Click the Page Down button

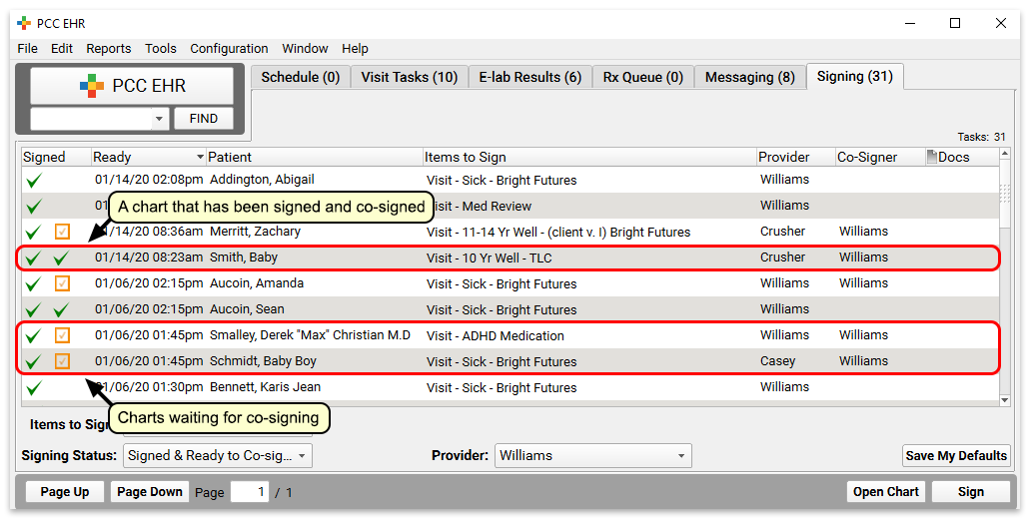point(150,492)
